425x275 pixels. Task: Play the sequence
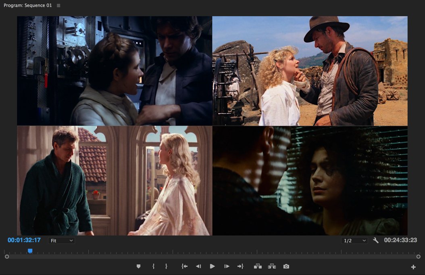pos(212,267)
